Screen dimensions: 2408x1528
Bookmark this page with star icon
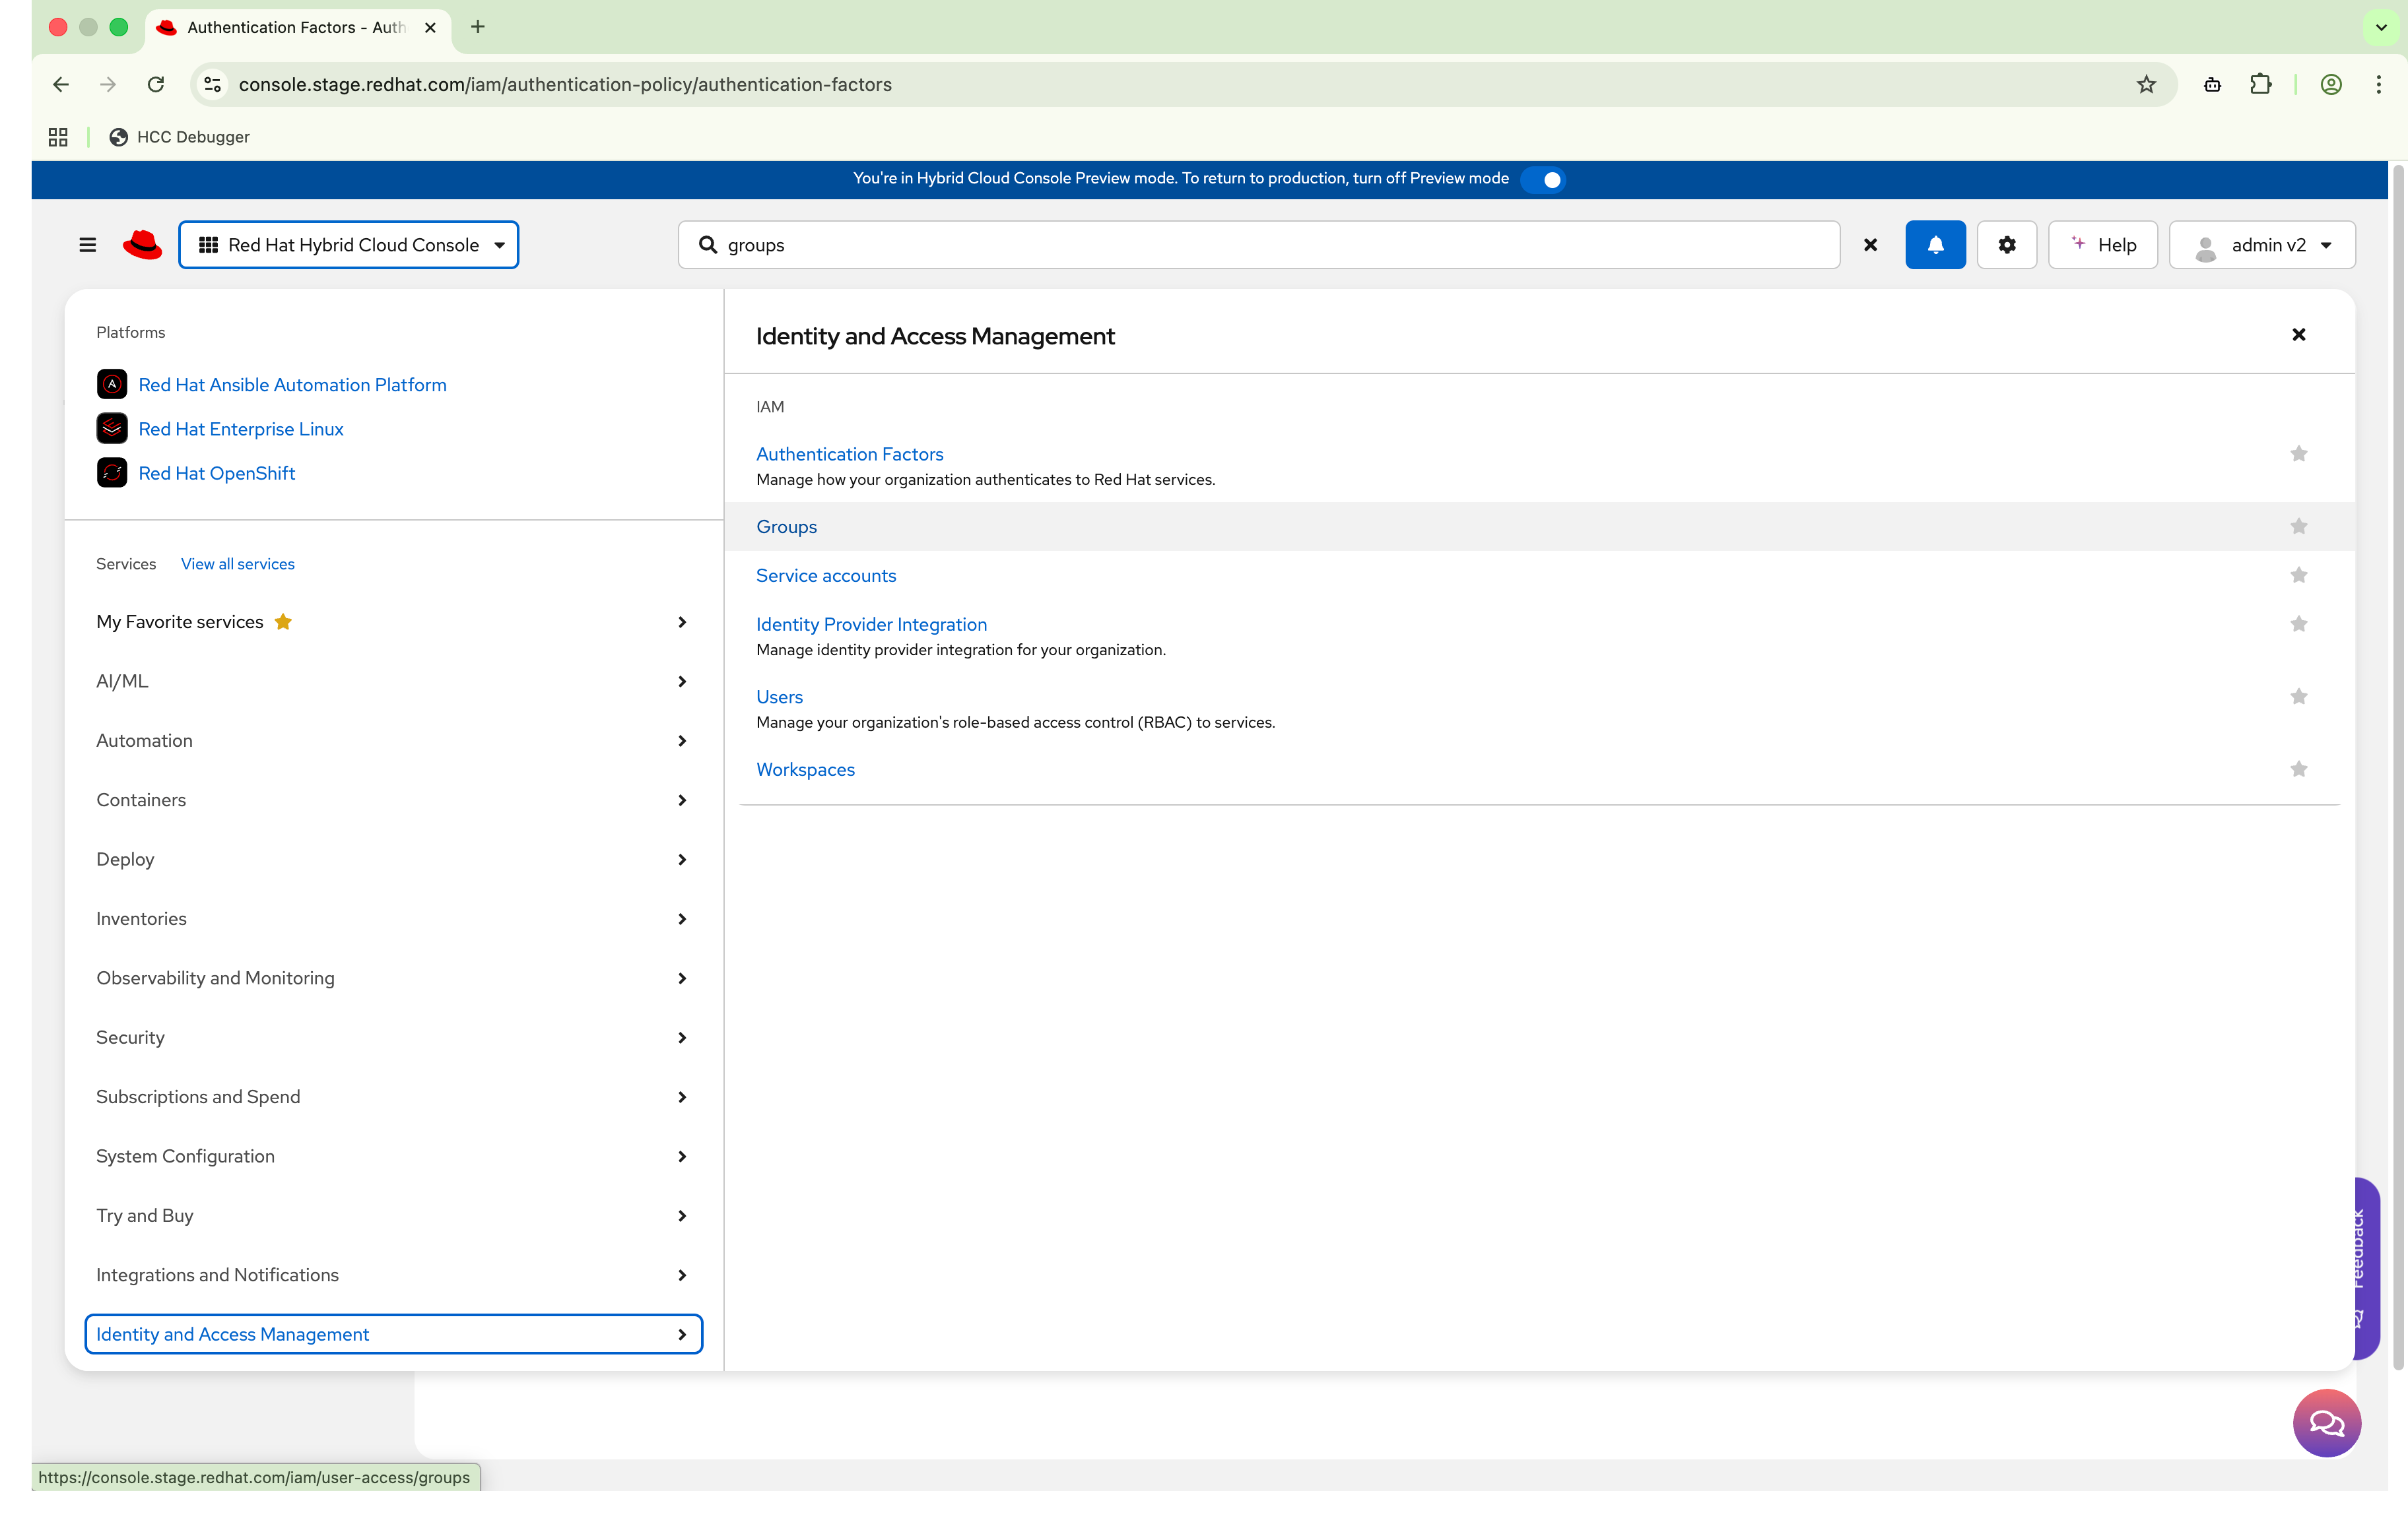(2146, 85)
